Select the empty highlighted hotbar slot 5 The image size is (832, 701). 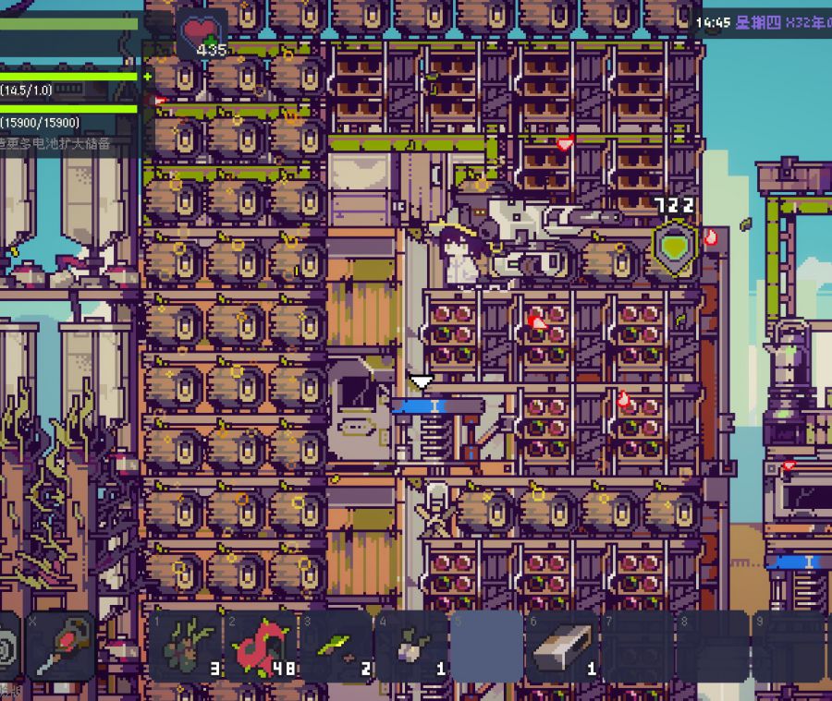[486, 646]
